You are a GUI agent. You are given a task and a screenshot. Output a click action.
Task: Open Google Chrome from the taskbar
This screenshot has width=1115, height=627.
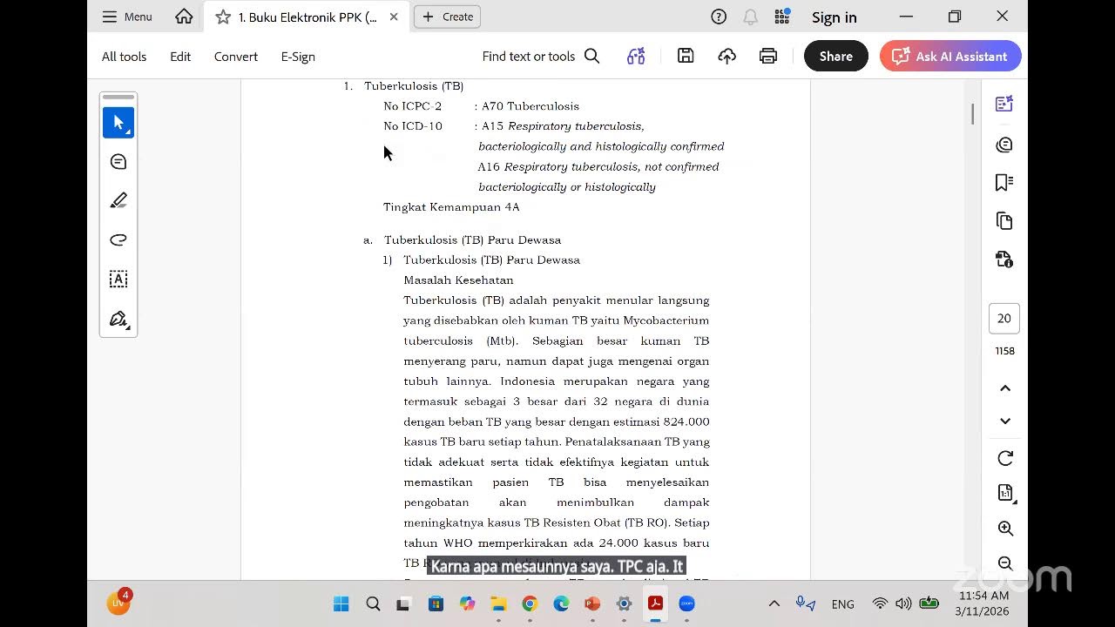click(530, 603)
